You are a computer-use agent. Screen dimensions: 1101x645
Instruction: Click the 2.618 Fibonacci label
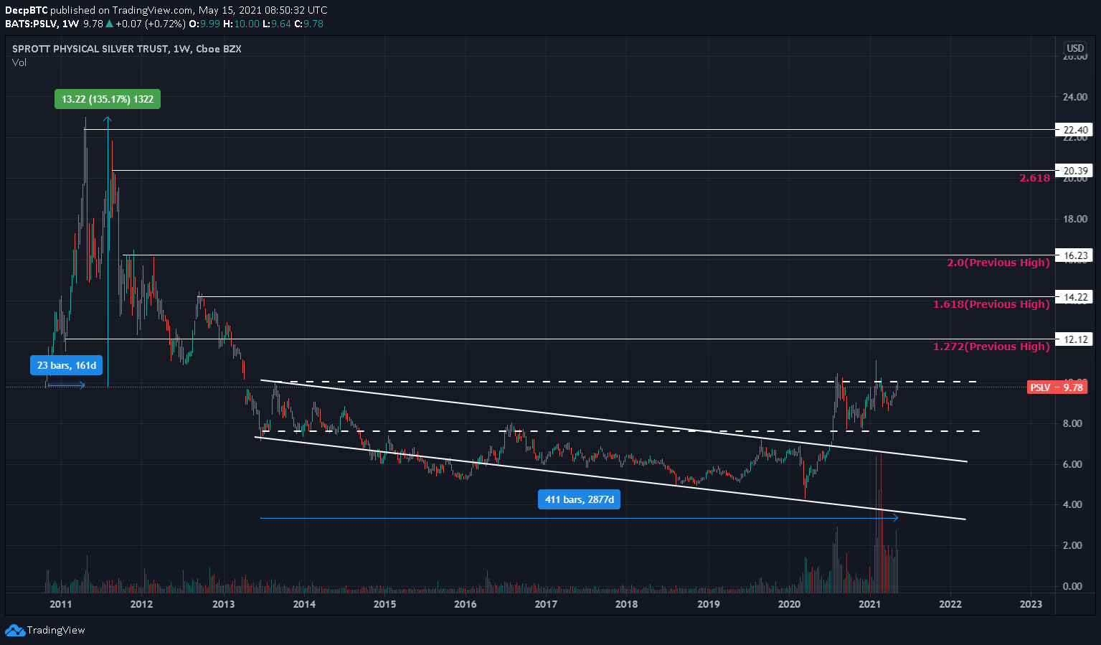(x=1034, y=178)
